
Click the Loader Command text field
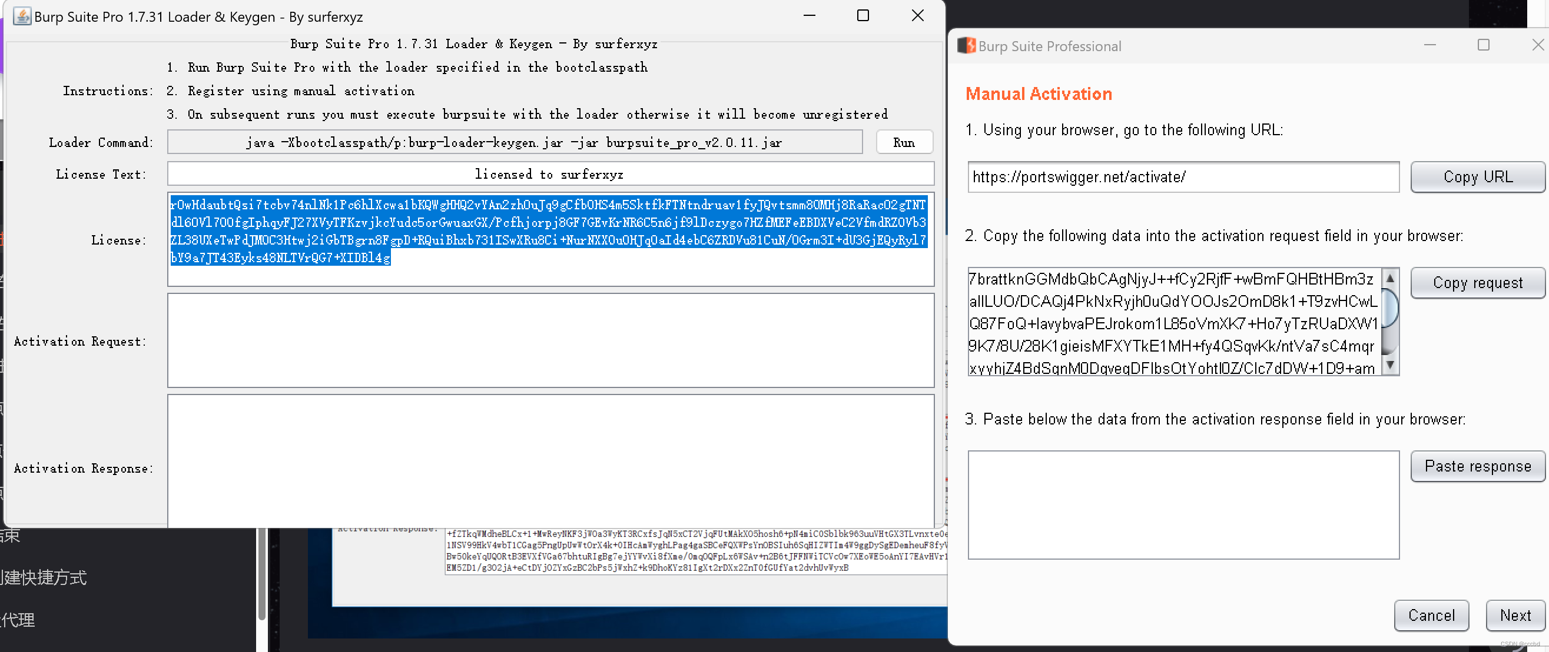click(514, 143)
